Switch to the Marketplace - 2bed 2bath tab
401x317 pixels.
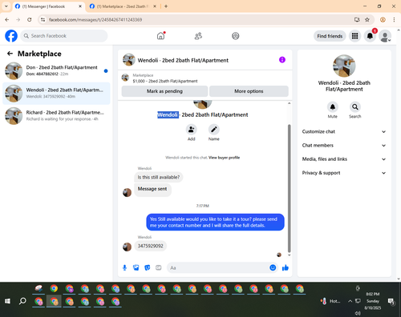(x=123, y=6)
